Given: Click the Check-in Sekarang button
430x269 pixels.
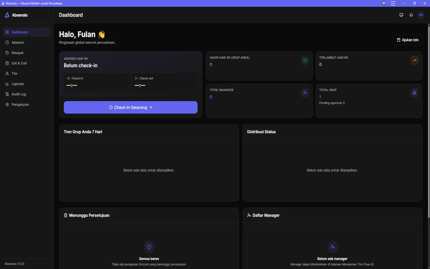Looking at the screenshot, I should (x=131, y=107).
